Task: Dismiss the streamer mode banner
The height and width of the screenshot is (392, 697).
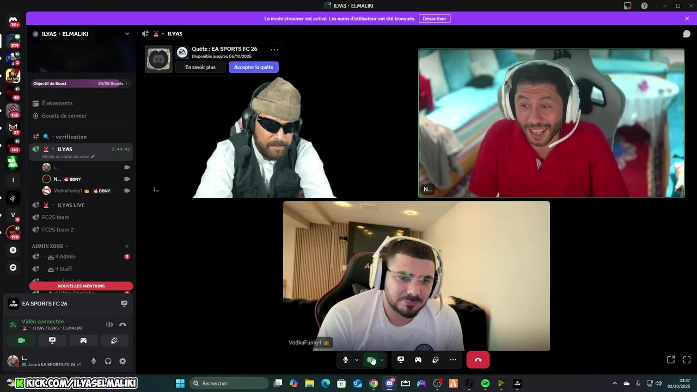Action: click(687, 19)
